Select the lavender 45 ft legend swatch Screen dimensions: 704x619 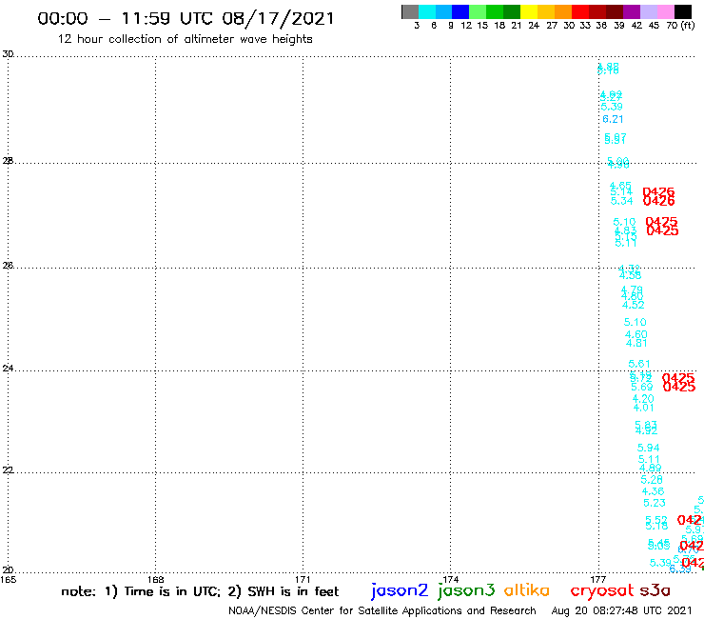[x=648, y=11]
